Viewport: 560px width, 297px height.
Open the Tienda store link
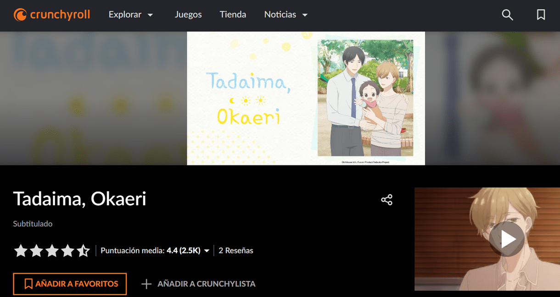tap(233, 15)
